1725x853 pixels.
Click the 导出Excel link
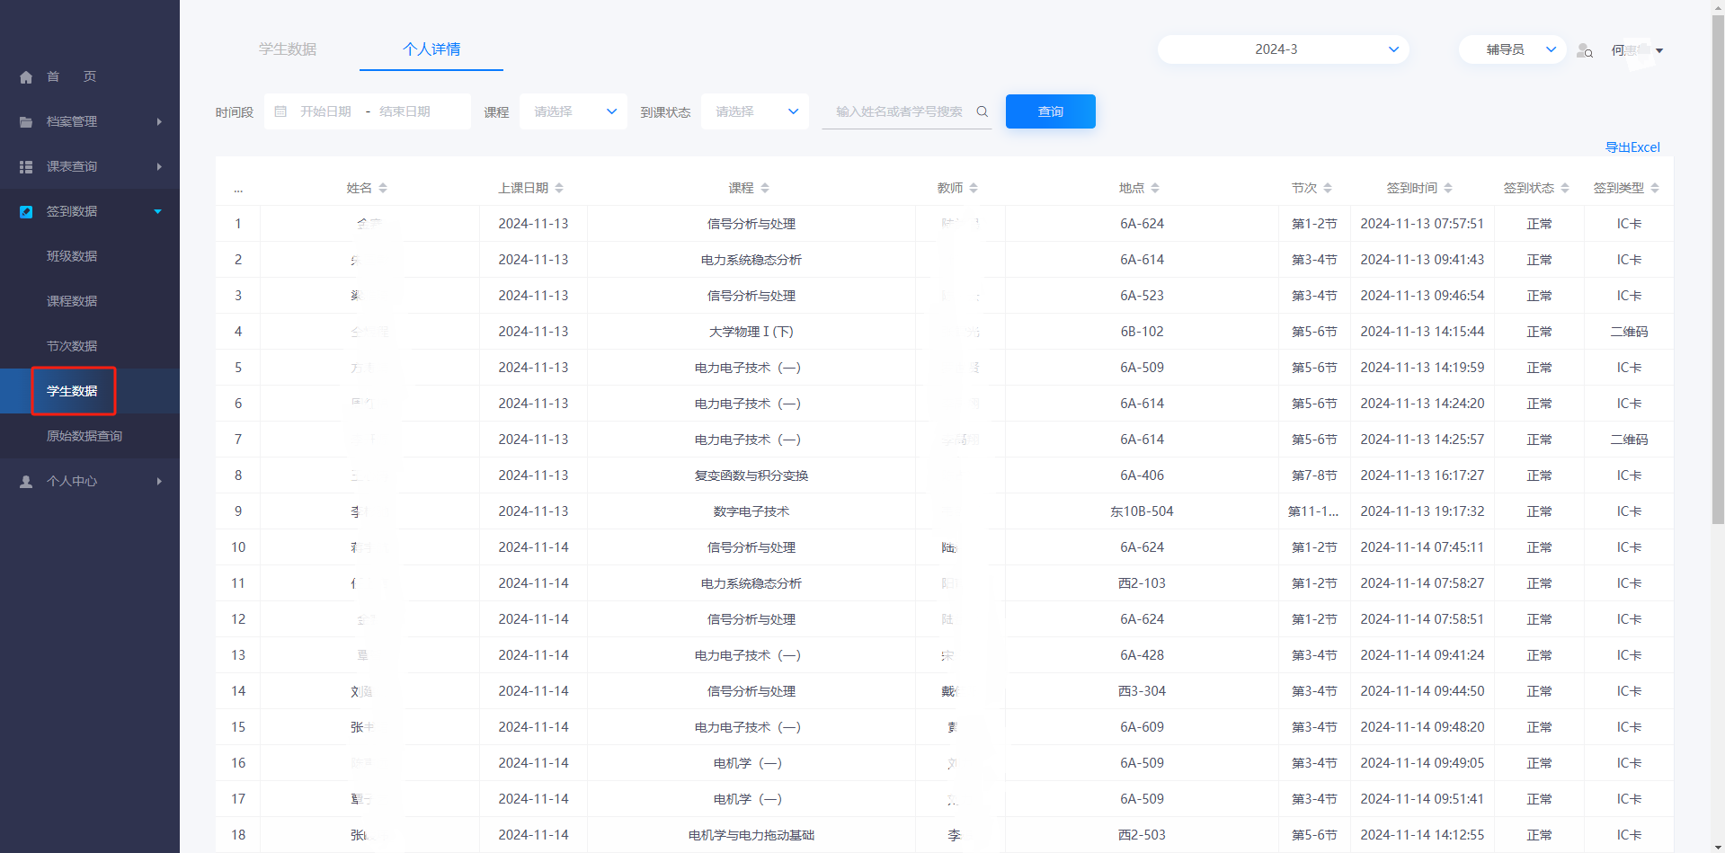1632,147
